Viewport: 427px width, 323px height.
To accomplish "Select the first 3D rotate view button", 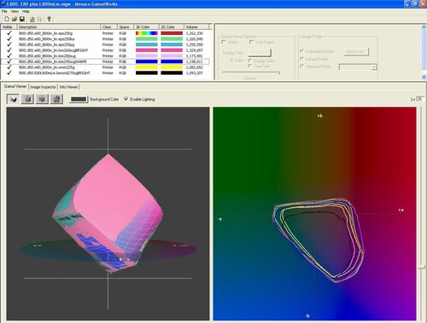I will [x=13, y=99].
